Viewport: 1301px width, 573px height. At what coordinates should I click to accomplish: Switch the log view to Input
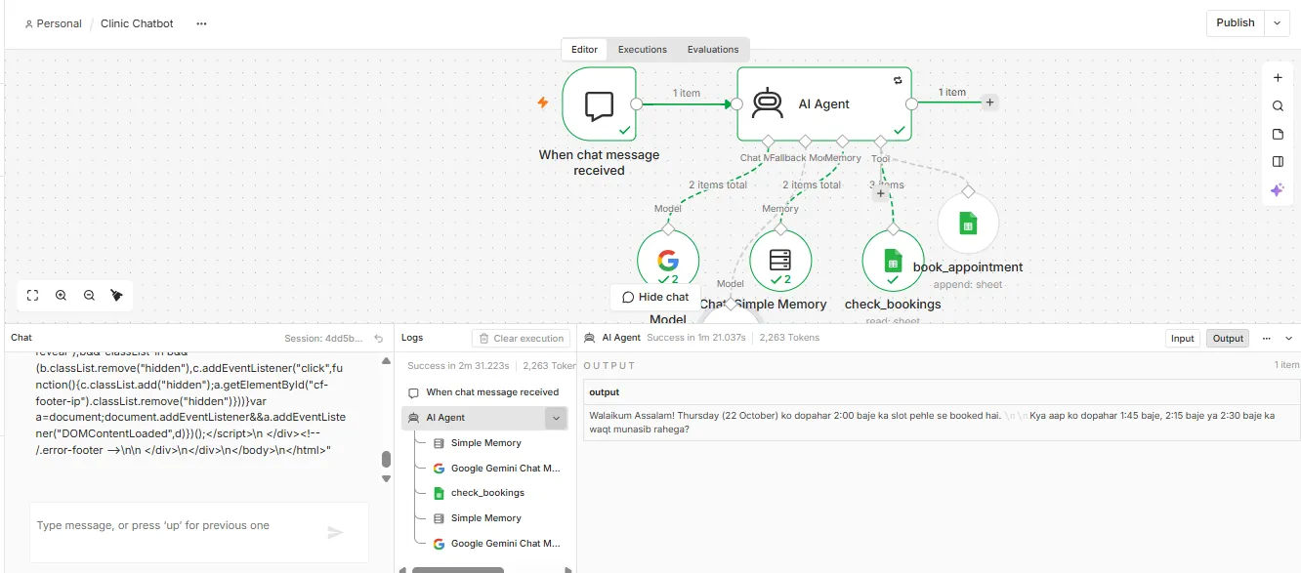click(x=1182, y=338)
